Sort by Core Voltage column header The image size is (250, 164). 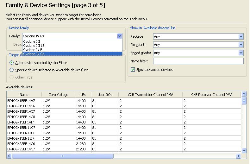[x=58, y=95]
